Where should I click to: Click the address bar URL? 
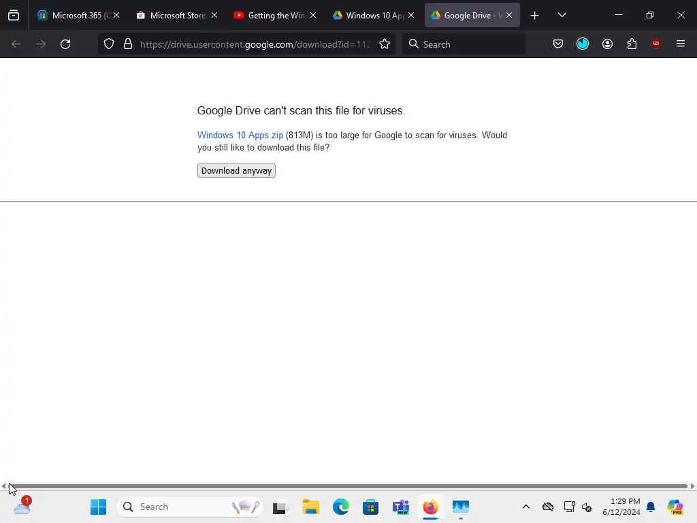255,44
